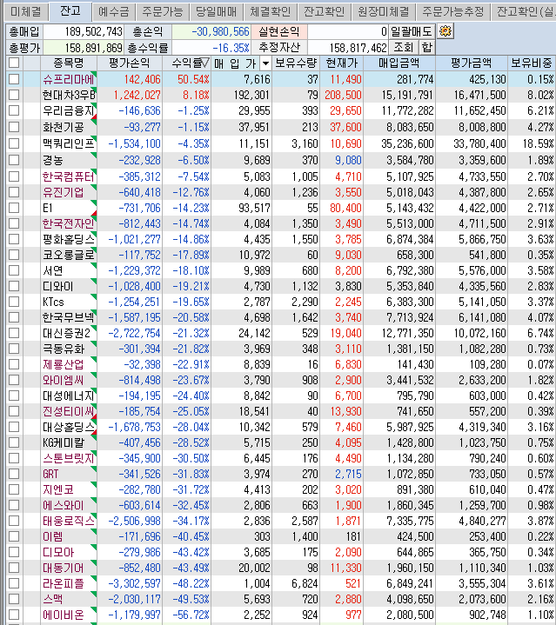Tick the checkbox beside 유진기업
Image resolution: width=556 pixels, height=625 pixels.
tap(14, 192)
